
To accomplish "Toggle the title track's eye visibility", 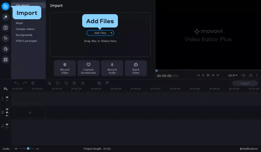I will click(x=7, y=97).
